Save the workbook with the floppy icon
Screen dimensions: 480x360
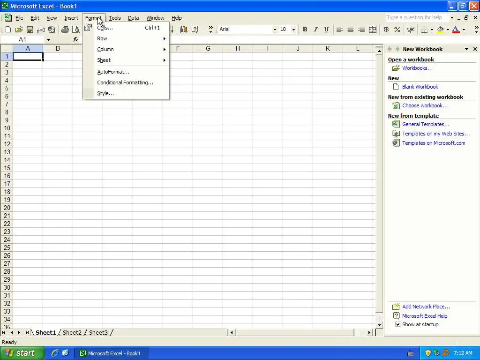[x=30, y=30]
